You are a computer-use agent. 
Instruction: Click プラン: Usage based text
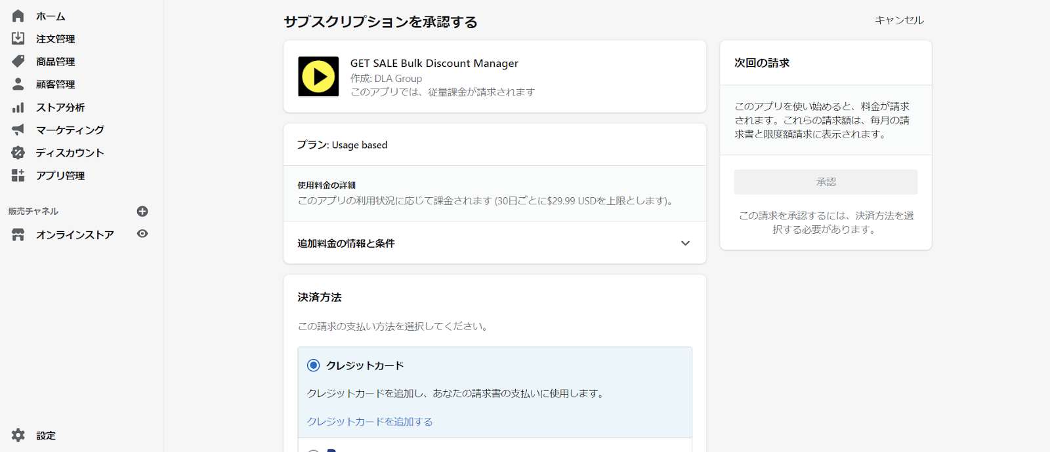pyautogui.click(x=342, y=145)
